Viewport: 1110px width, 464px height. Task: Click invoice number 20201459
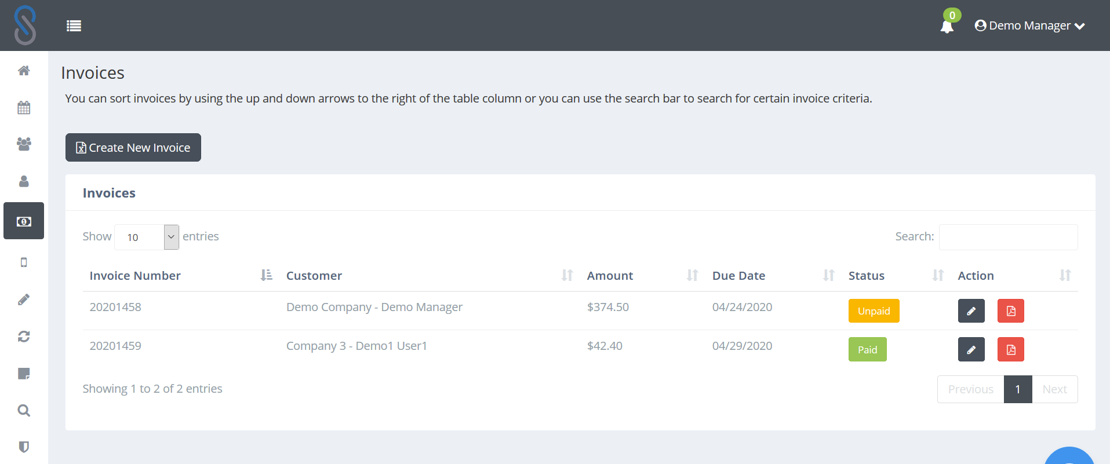[115, 346]
